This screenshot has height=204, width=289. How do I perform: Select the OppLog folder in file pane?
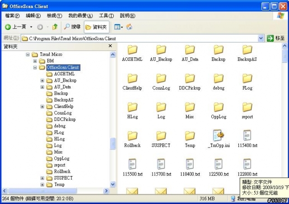[219, 111]
